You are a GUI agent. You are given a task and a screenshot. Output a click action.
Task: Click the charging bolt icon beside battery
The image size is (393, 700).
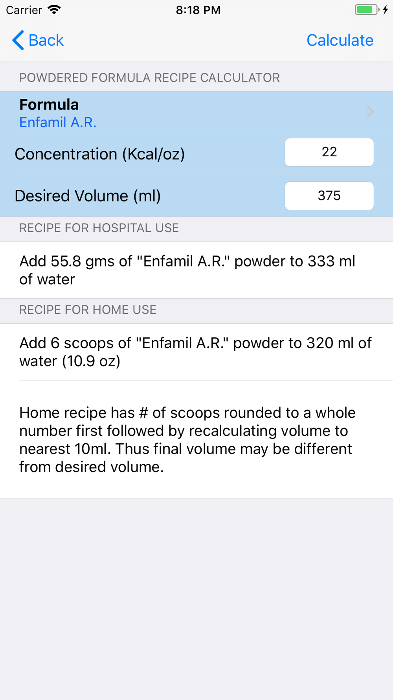pyautogui.click(x=386, y=10)
